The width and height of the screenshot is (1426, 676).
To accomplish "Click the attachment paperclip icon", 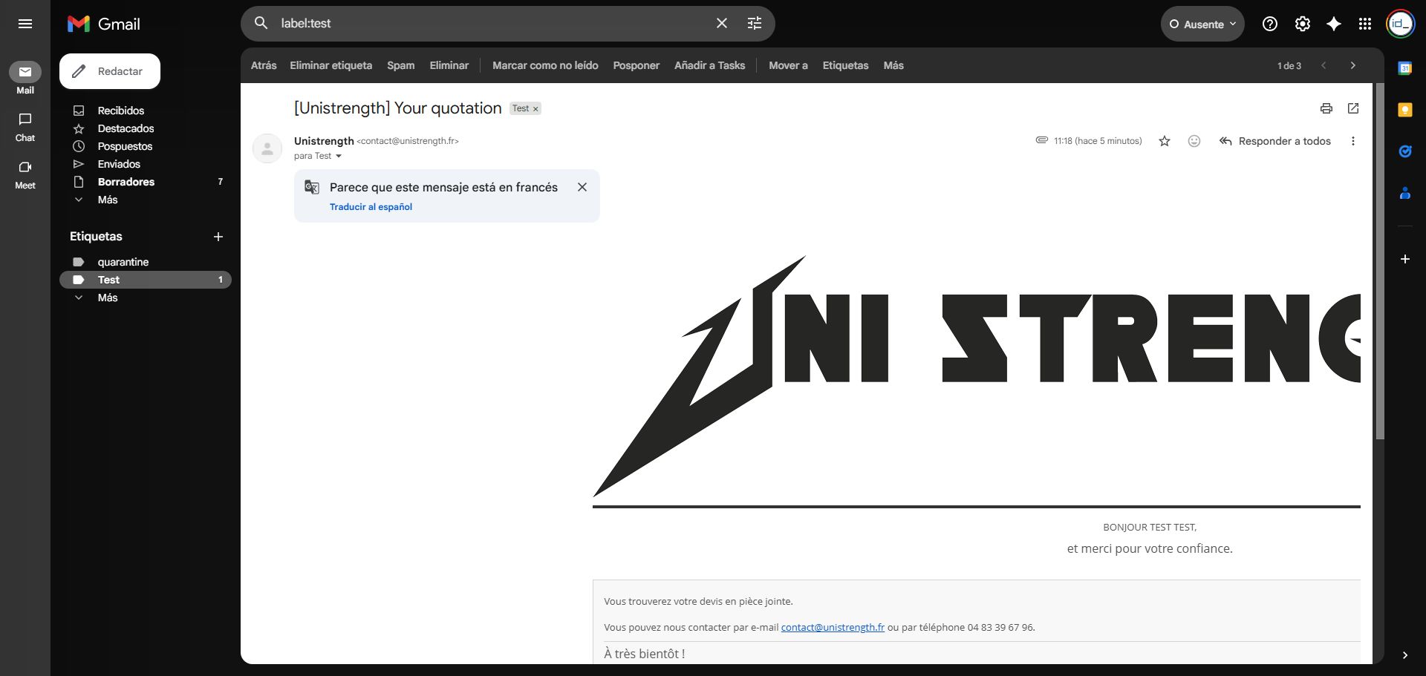I will click(x=1042, y=140).
